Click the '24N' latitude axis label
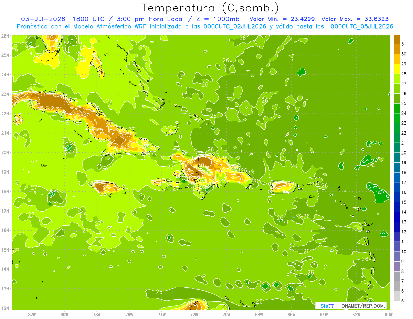This screenshot has width=413, height=319. (x=5, y=75)
